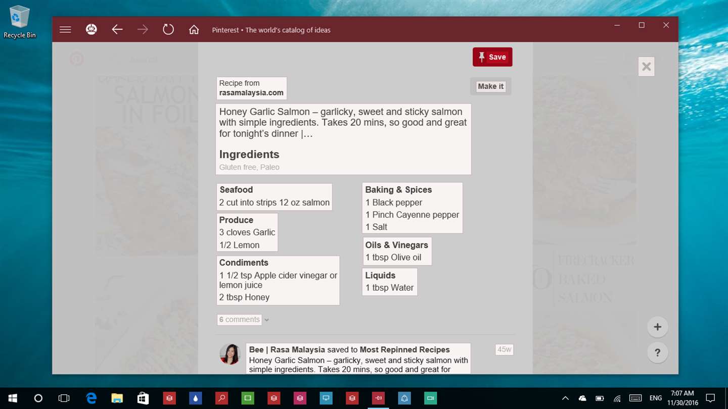The height and width of the screenshot is (409, 728).
Task: Select the '3 cloves Garlic' ingredient
Action: (x=247, y=232)
